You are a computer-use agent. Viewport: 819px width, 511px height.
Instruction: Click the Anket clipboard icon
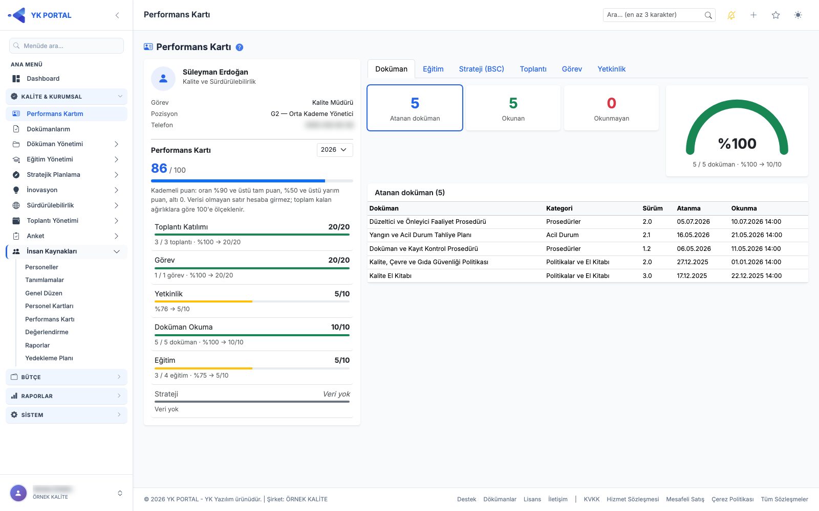pos(16,236)
